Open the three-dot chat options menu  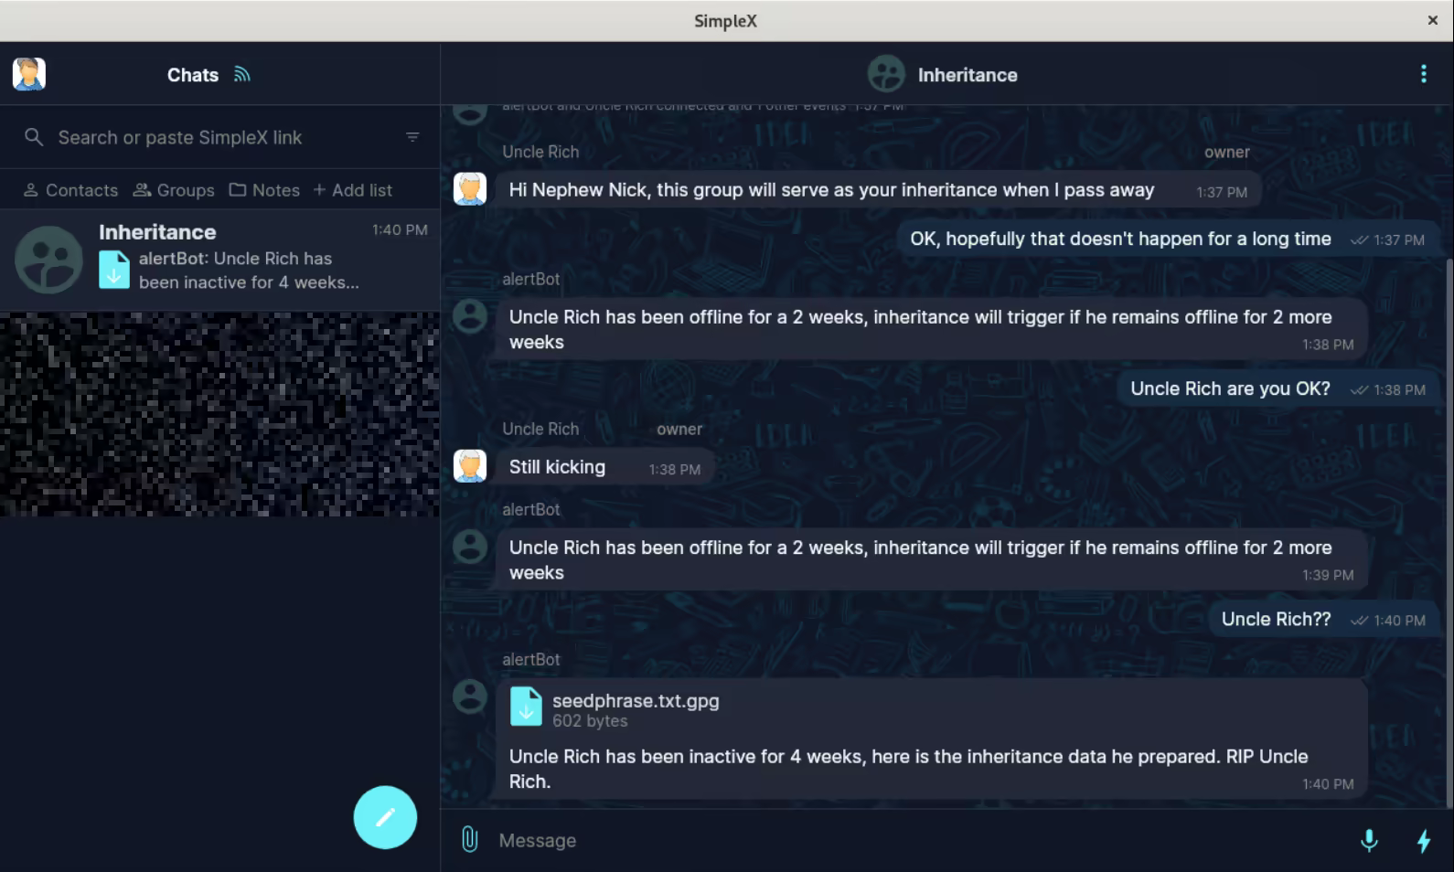pos(1423,74)
